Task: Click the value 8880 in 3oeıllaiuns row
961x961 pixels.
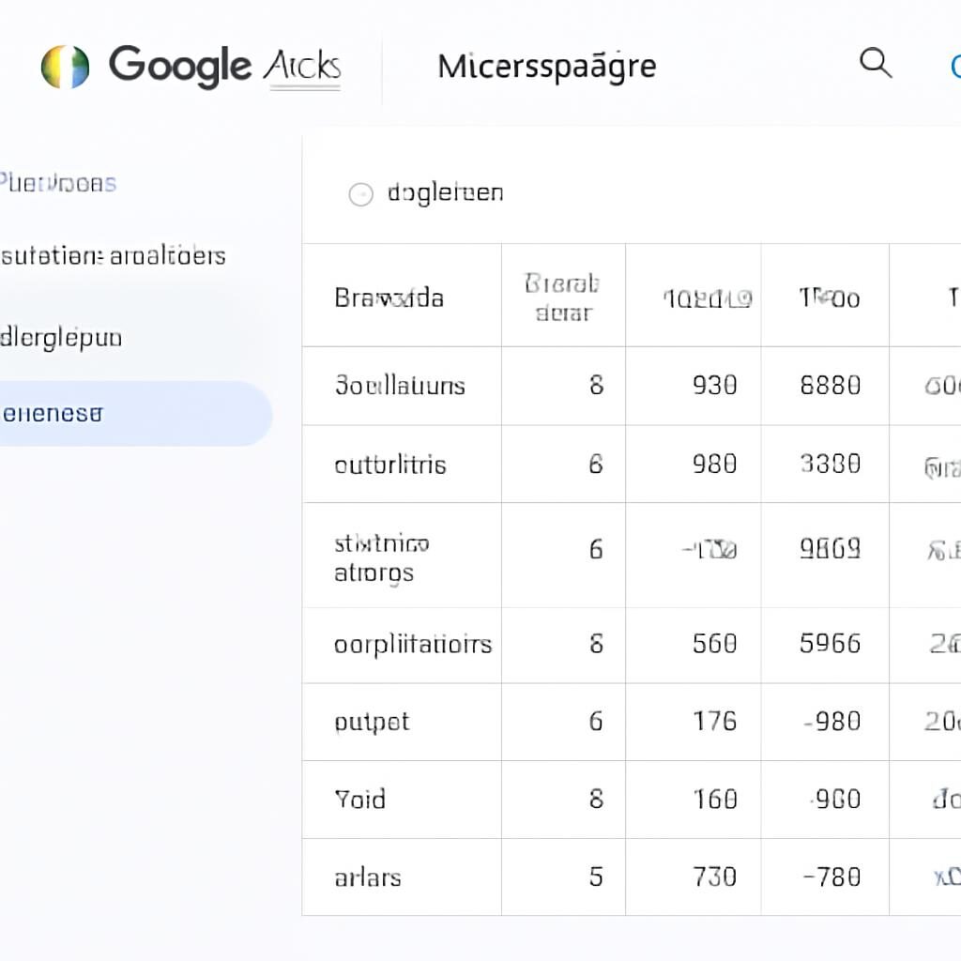Action: [831, 386]
